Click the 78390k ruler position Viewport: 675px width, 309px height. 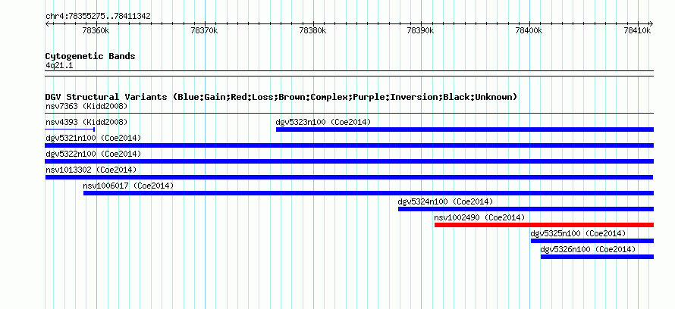tap(420, 30)
